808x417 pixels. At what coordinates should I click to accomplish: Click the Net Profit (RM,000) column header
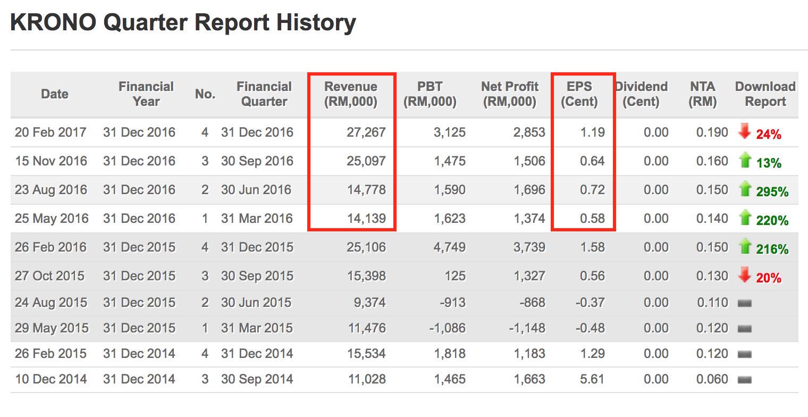[x=510, y=94]
